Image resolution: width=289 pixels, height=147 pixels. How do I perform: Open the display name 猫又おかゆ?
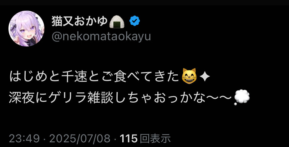coord(80,21)
